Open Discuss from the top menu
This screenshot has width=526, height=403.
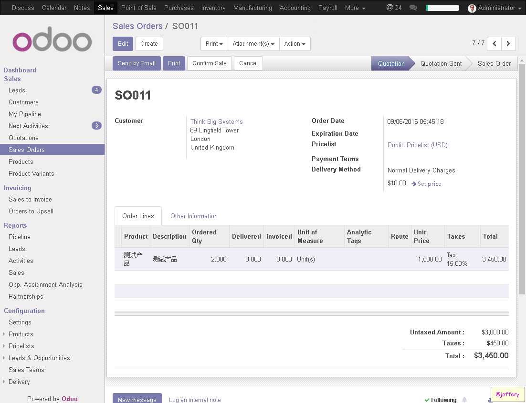(x=23, y=8)
